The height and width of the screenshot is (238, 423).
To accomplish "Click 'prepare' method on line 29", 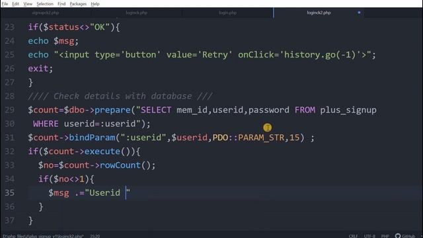I will [113, 110].
